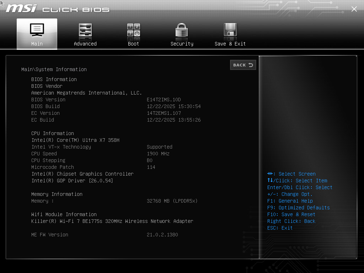The width and height of the screenshot is (364, 273).
Task: Switch to the Advanced tab label
Action: click(x=85, y=44)
